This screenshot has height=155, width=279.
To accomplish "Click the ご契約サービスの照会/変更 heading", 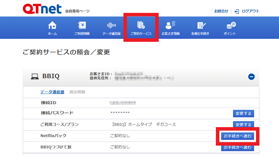I will 66,52.
